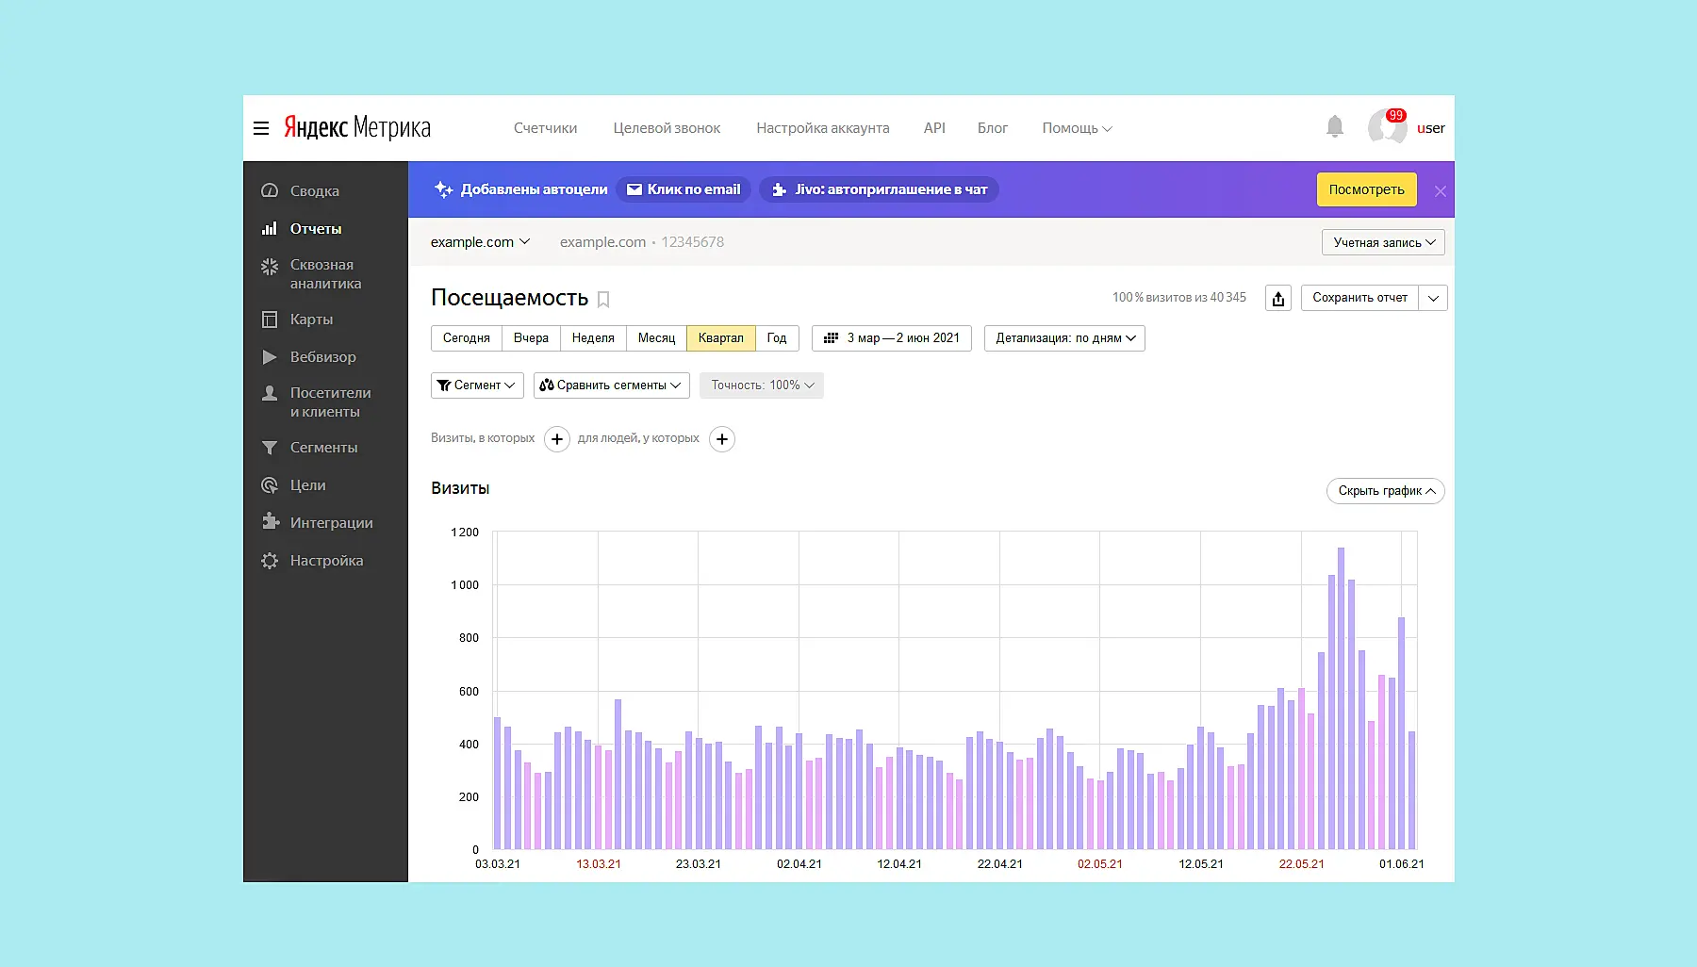Open the hamburger menu icon
Screen dimensions: 1697x967
pyautogui.click(x=261, y=128)
